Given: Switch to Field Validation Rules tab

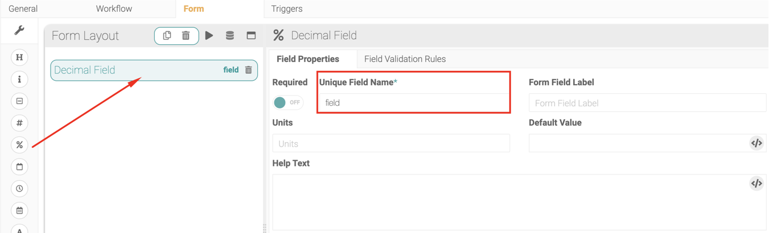Looking at the screenshot, I should click(x=405, y=59).
